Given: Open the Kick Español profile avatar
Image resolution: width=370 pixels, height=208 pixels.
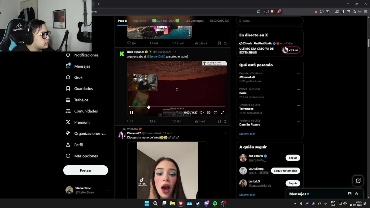Looking at the screenshot, I should tap(122, 54).
